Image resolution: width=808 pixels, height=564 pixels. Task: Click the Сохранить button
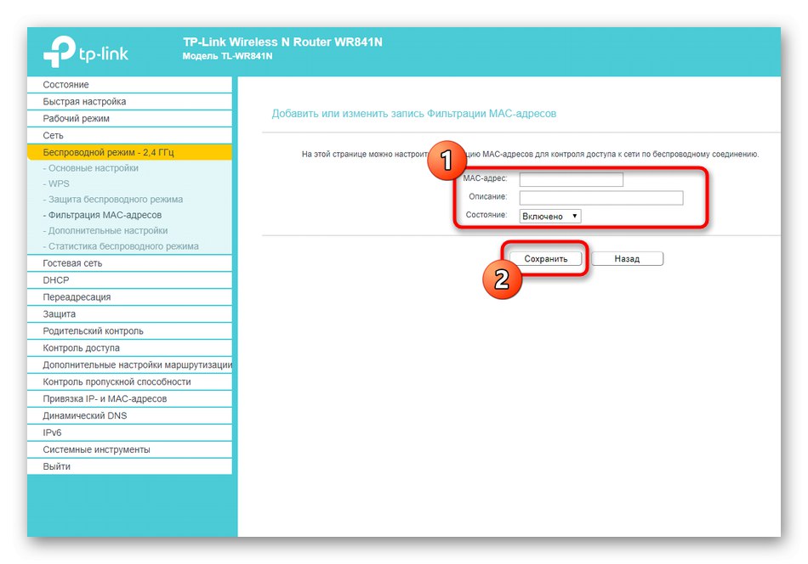(x=546, y=259)
